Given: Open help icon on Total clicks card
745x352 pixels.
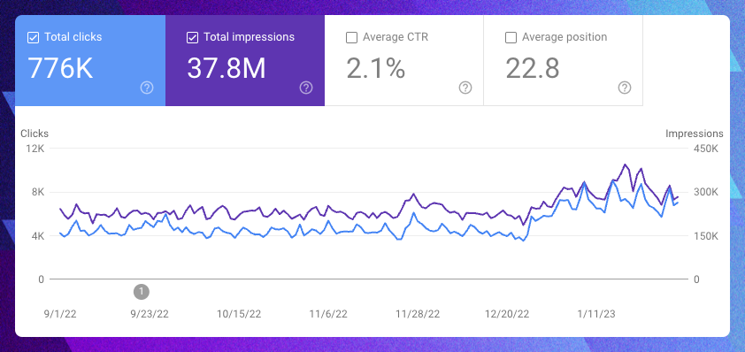Looking at the screenshot, I should coord(147,88).
